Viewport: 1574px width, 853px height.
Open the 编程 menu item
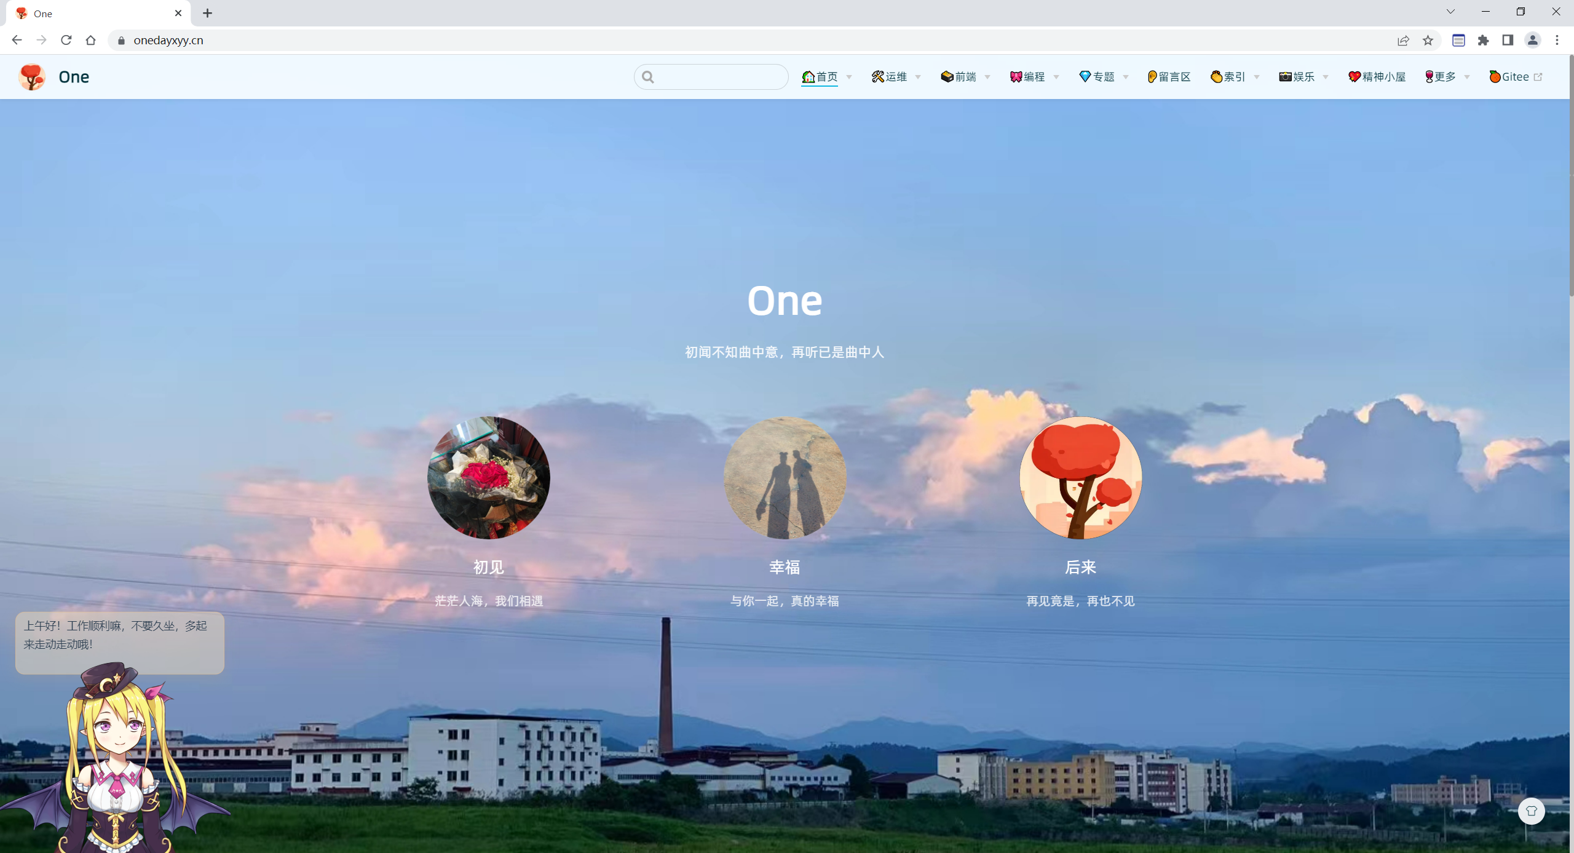point(1027,77)
